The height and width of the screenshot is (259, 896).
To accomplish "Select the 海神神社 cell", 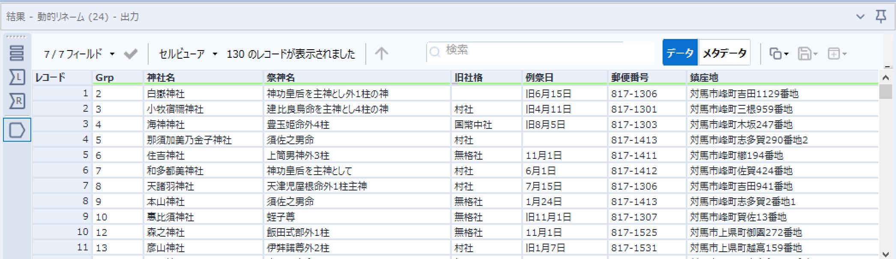I will click(166, 125).
